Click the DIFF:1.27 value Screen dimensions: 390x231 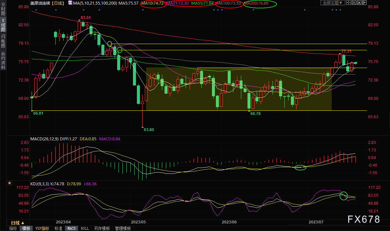[68, 139]
